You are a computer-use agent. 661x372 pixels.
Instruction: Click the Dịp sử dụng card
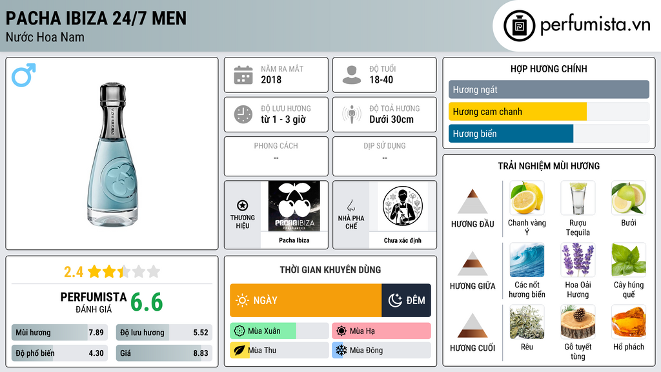coord(385,156)
